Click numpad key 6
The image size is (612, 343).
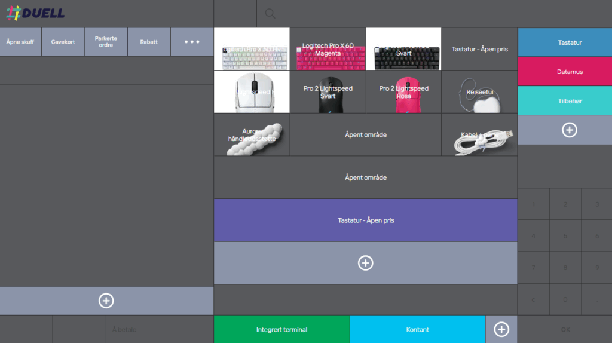[597, 235]
